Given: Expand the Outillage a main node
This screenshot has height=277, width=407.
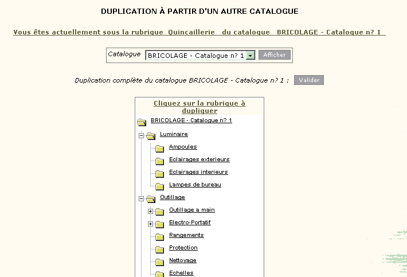Looking at the screenshot, I should pyautogui.click(x=150, y=211).
